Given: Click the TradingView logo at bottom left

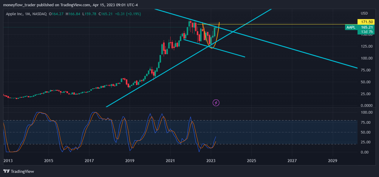Looking at the screenshot, I should (18, 171).
